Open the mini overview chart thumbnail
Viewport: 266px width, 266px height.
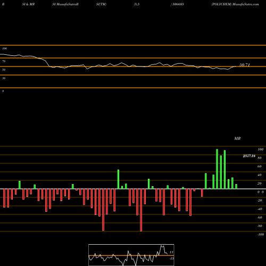pyautogui.click(x=131, y=255)
